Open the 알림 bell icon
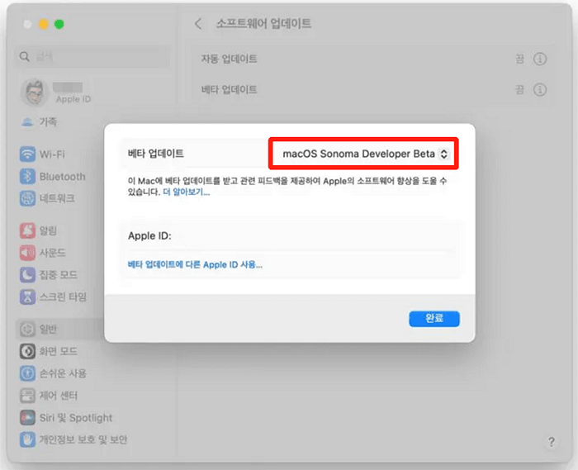The width and height of the screenshot is (578, 470). click(x=27, y=230)
